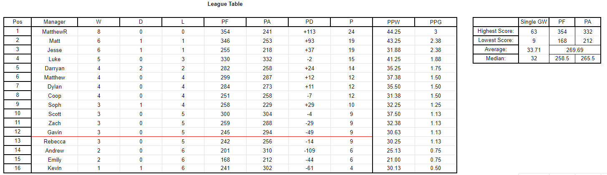Image resolution: width=607 pixels, height=175 pixels.
Task: Select Kevin's manager name cell
Action: click(x=54, y=168)
